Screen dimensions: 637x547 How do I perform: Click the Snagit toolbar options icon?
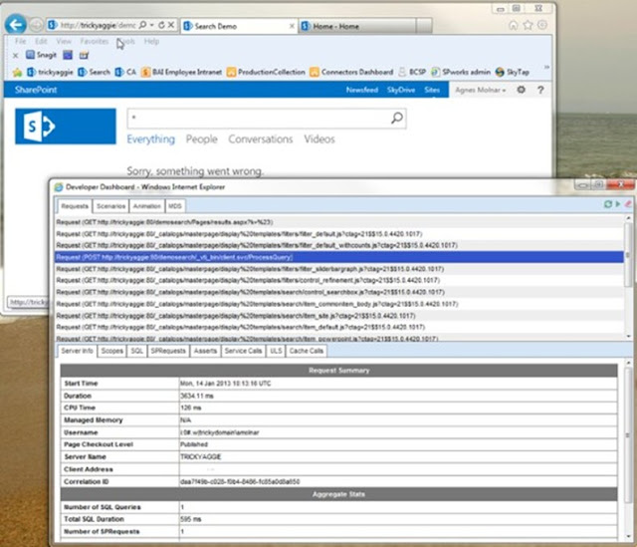tap(84, 55)
